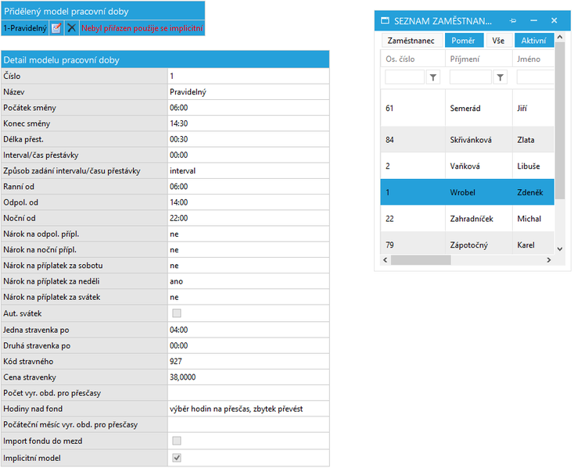
Task: Click the window icon in Seznam zaměstnanců title
Action: click(x=385, y=21)
